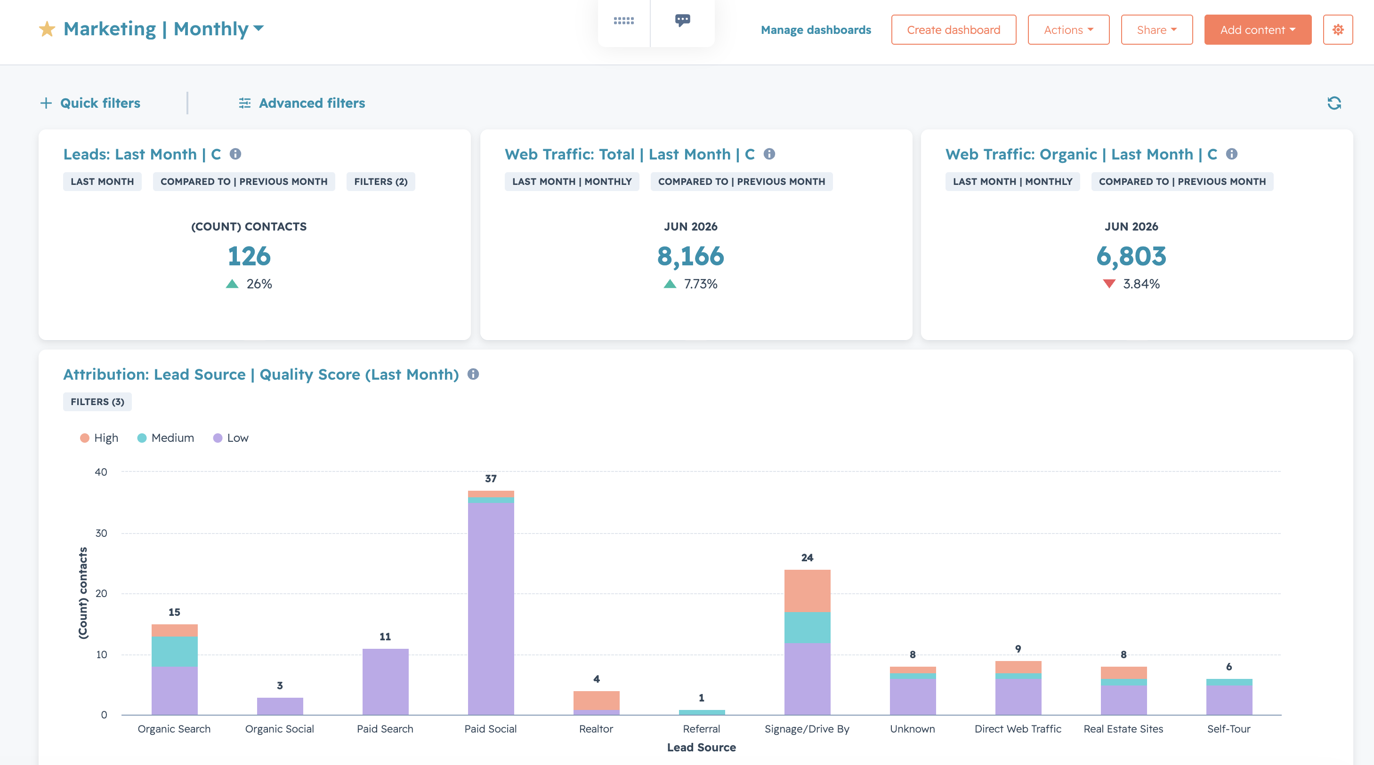Viewport: 1374px width, 765px height.
Task: Open the Web Traffic: Total report title
Action: (630, 154)
